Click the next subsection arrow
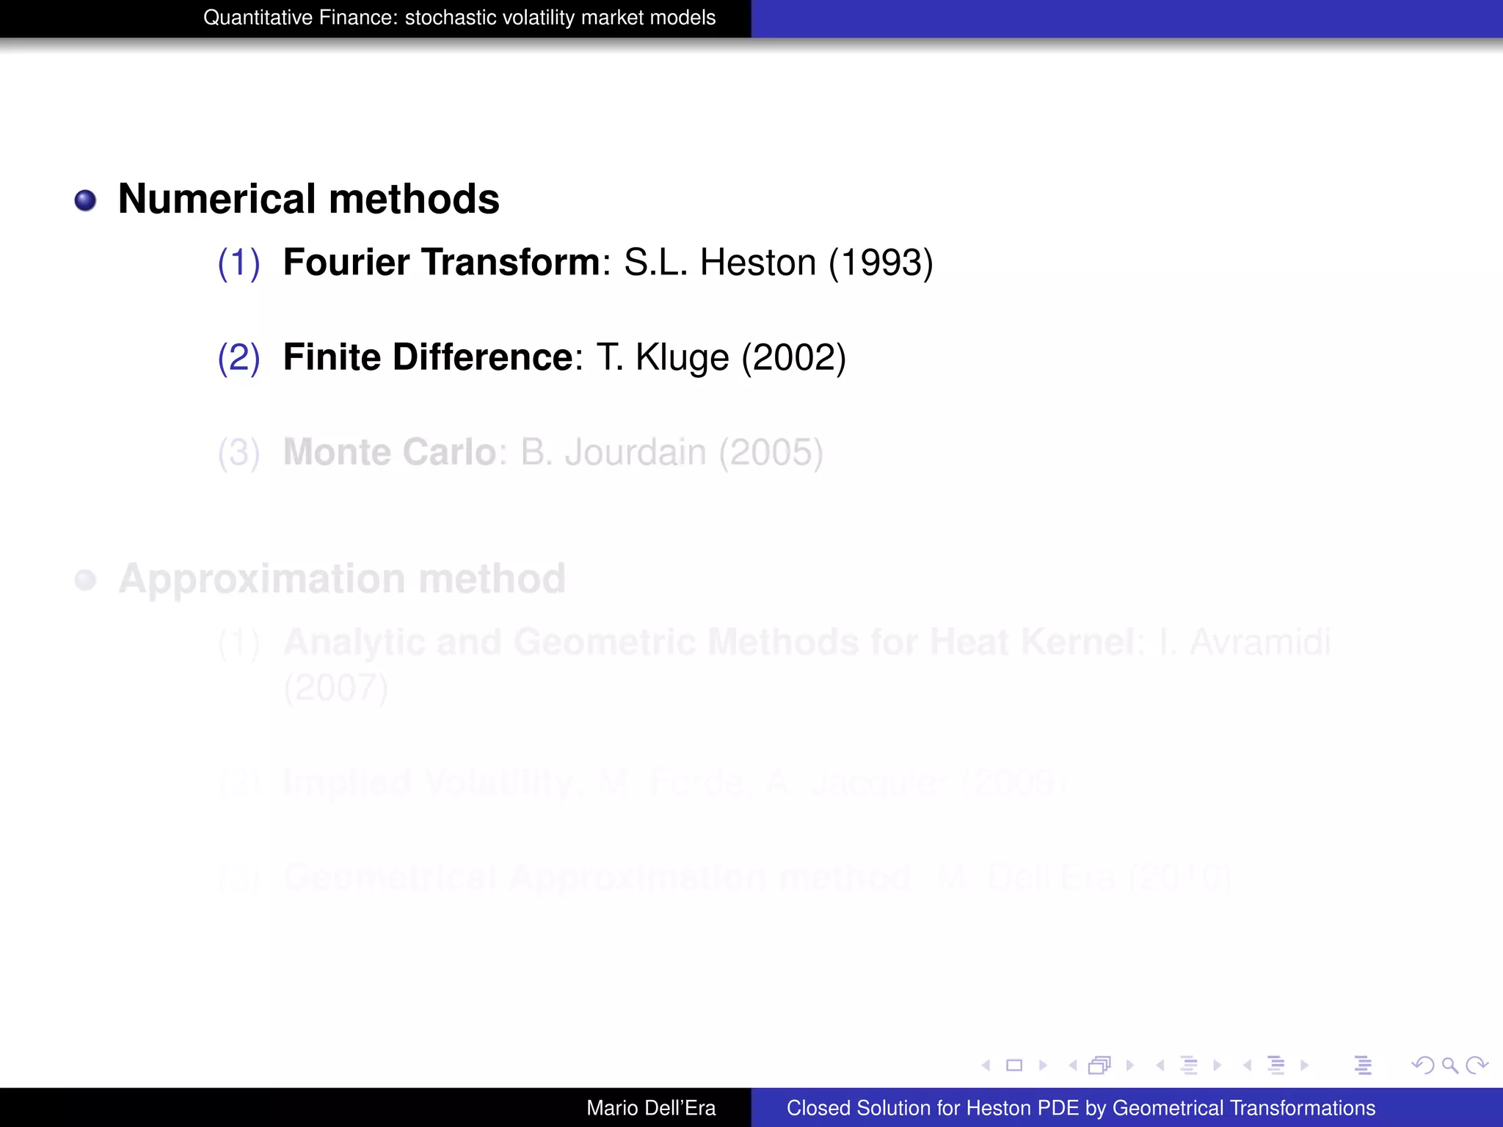The height and width of the screenshot is (1127, 1503). (x=1218, y=1065)
